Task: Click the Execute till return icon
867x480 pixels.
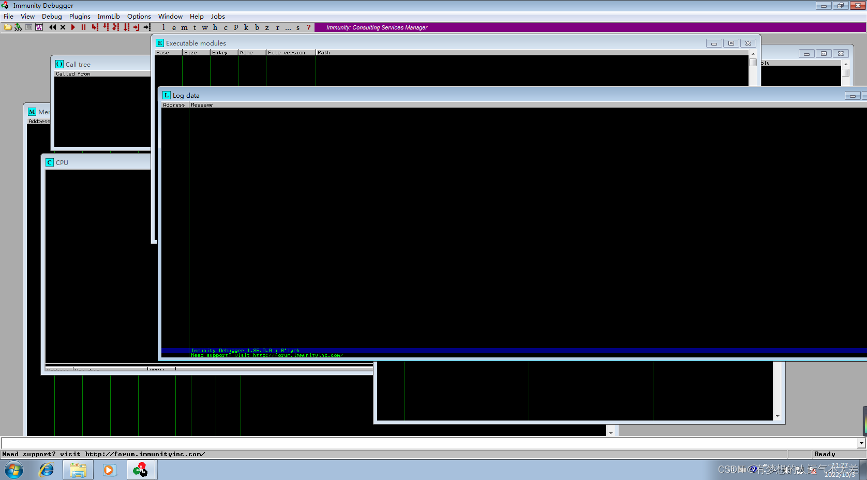Action: 137,27
